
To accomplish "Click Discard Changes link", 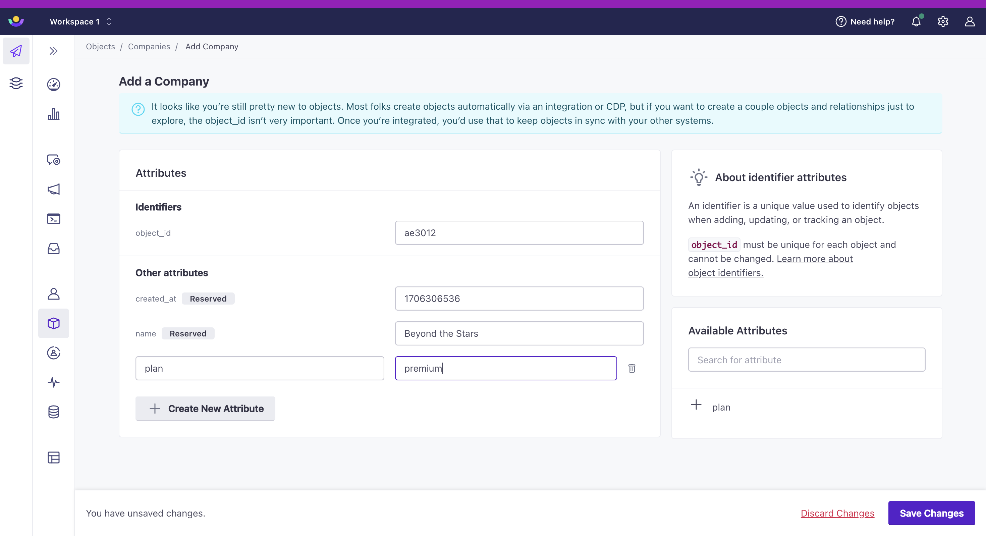I will pyautogui.click(x=838, y=513).
